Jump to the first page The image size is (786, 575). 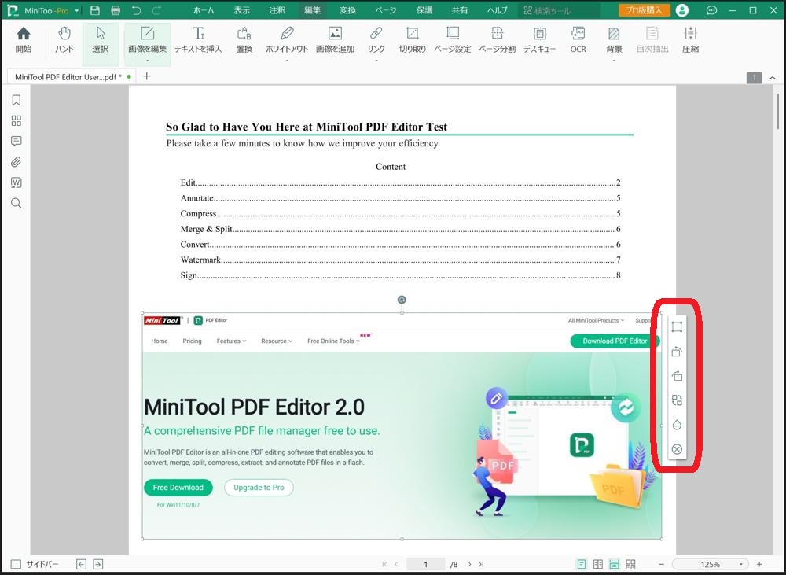384,564
